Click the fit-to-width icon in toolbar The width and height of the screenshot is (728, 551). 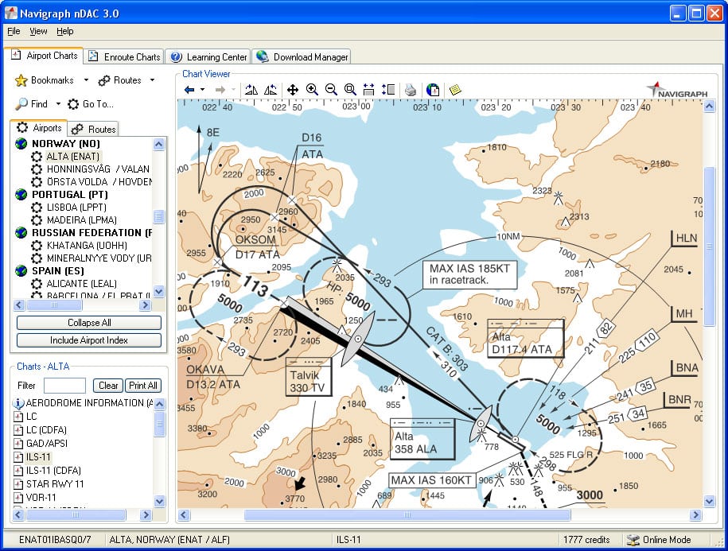(x=369, y=90)
